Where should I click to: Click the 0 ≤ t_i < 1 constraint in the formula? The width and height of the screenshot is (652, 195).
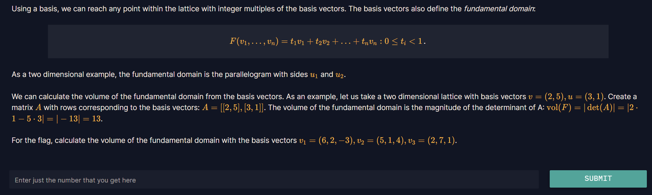(405, 42)
